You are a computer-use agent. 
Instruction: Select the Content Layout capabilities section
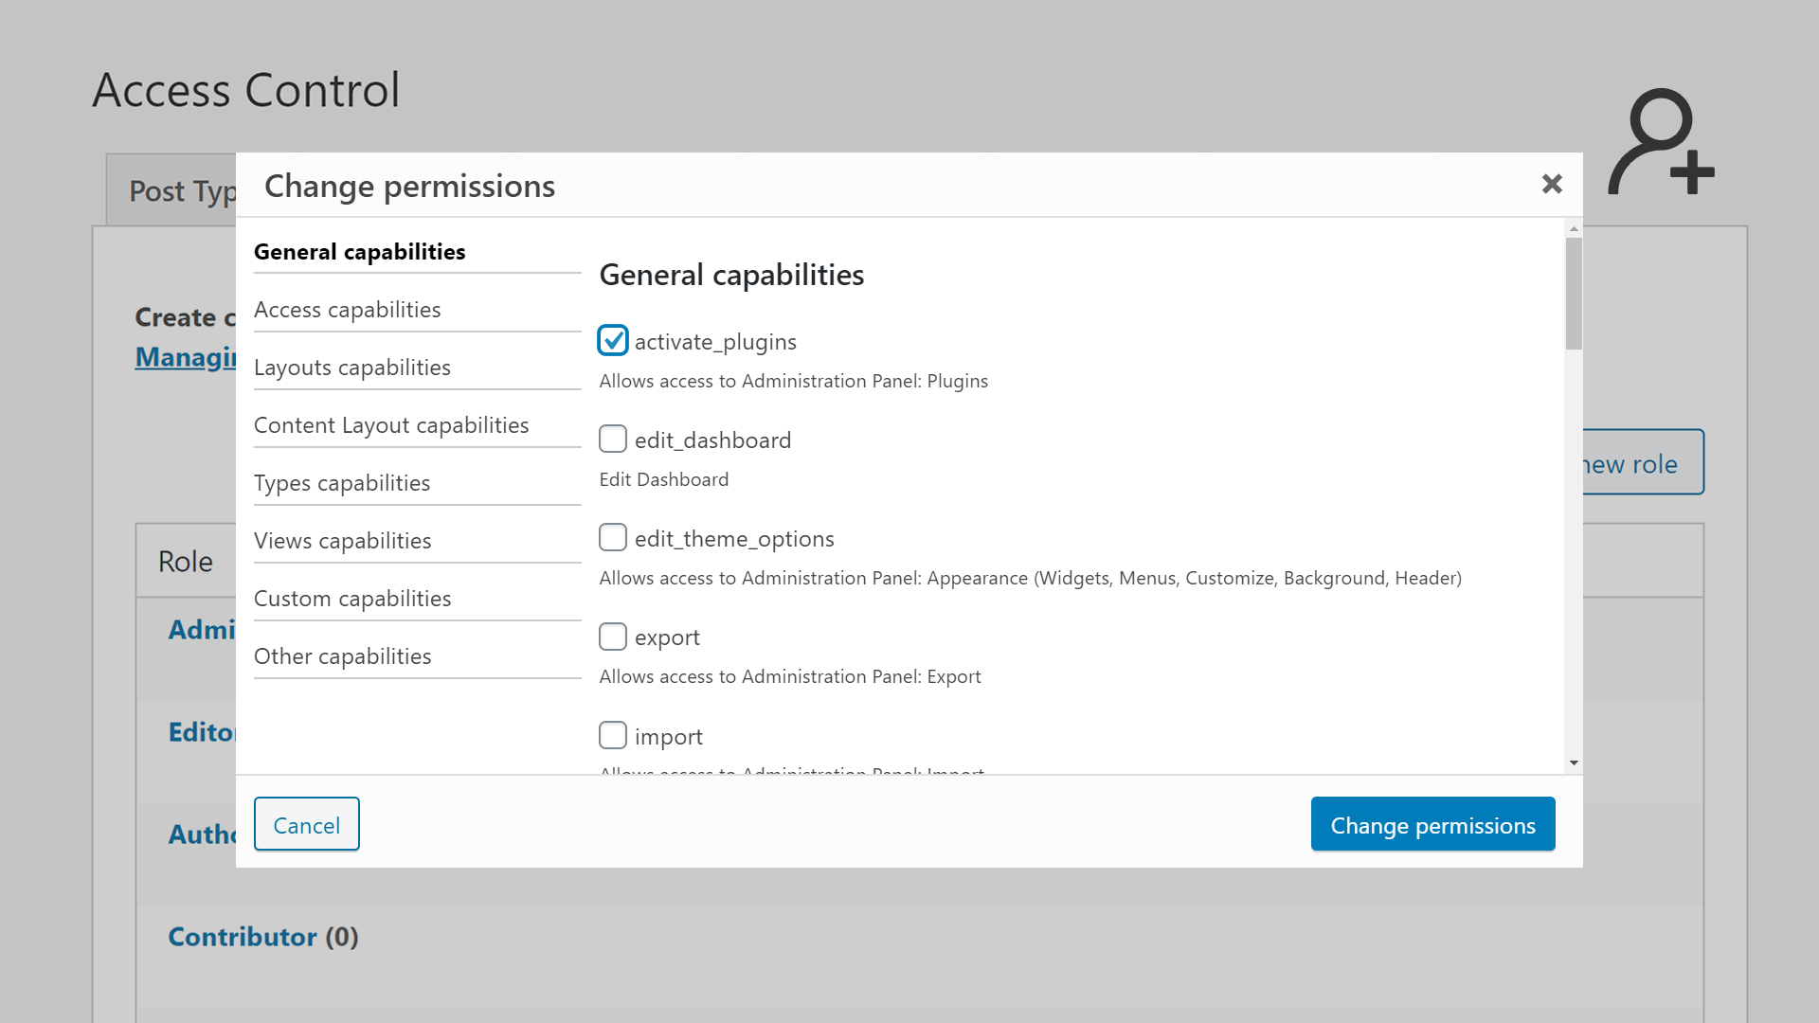coord(391,424)
